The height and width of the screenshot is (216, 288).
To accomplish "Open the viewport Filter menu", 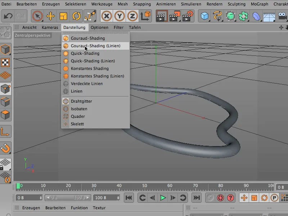I will coord(118,27).
